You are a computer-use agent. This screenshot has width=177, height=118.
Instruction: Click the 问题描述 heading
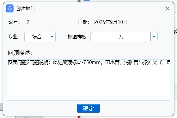[20, 53]
